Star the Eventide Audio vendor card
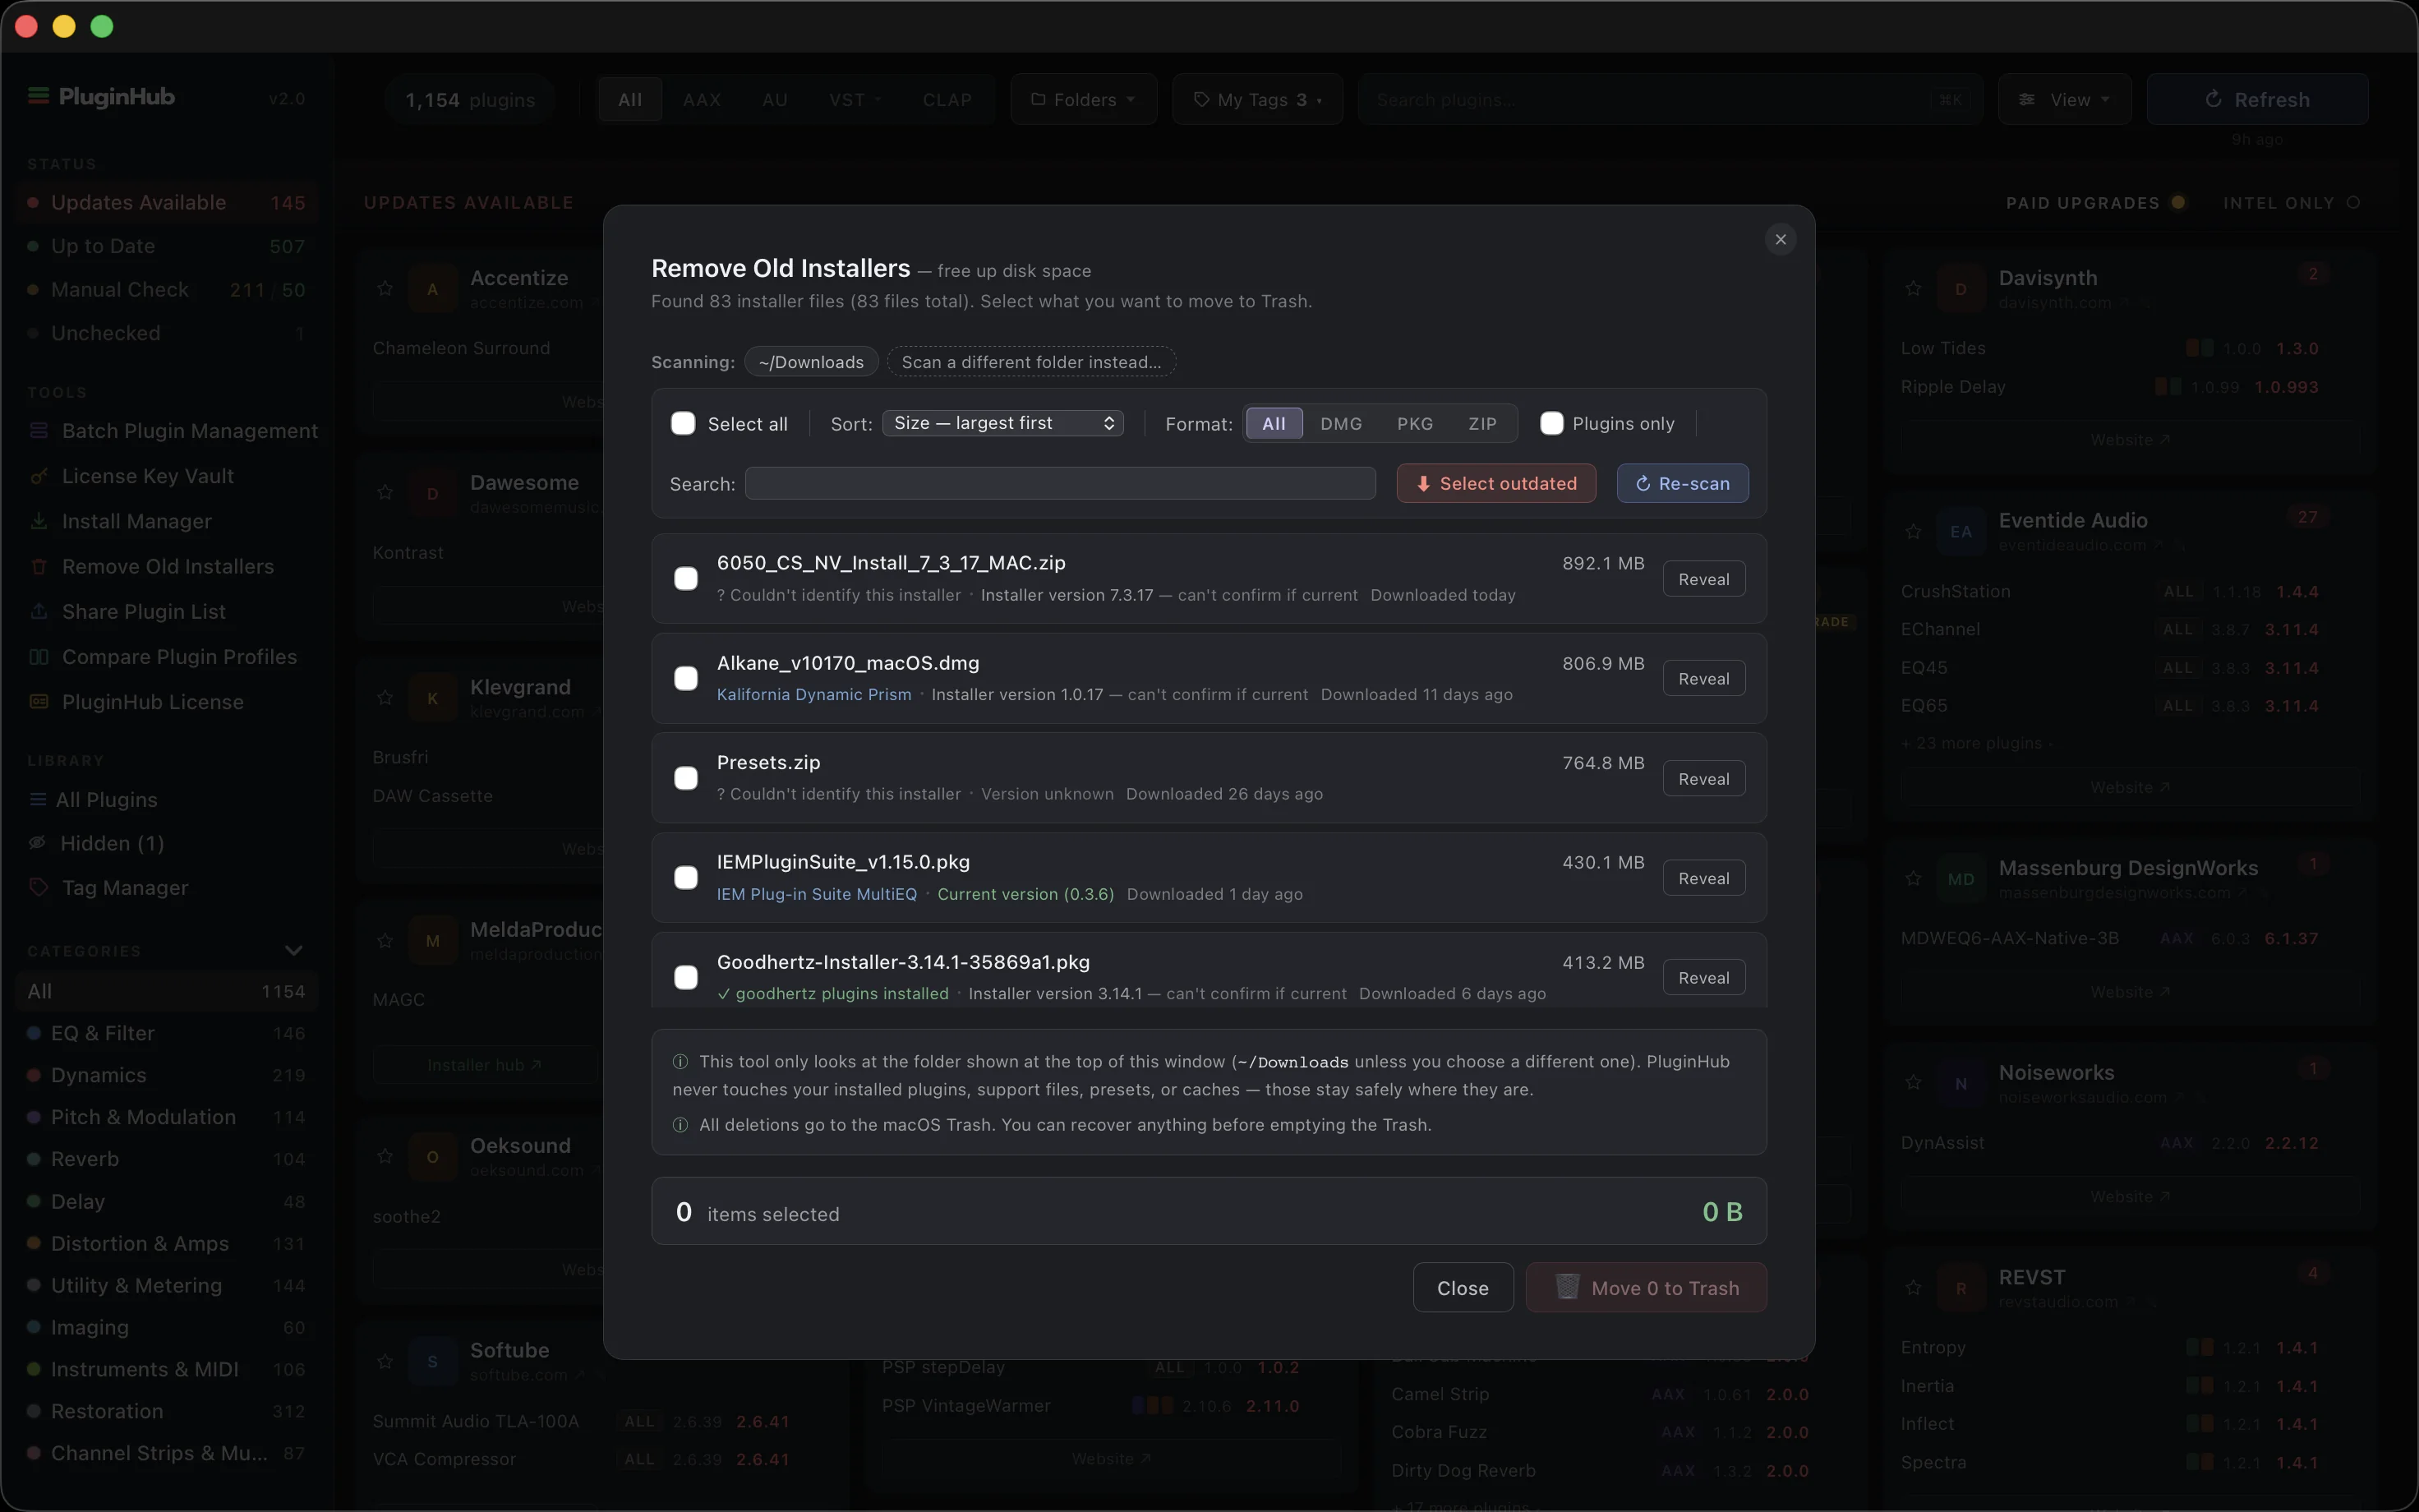This screenshot has width=2419, height=1512. [x=1913, y=531]
